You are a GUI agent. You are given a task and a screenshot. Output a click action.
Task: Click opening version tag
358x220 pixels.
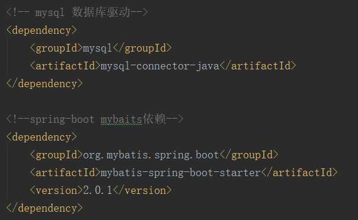56,190
